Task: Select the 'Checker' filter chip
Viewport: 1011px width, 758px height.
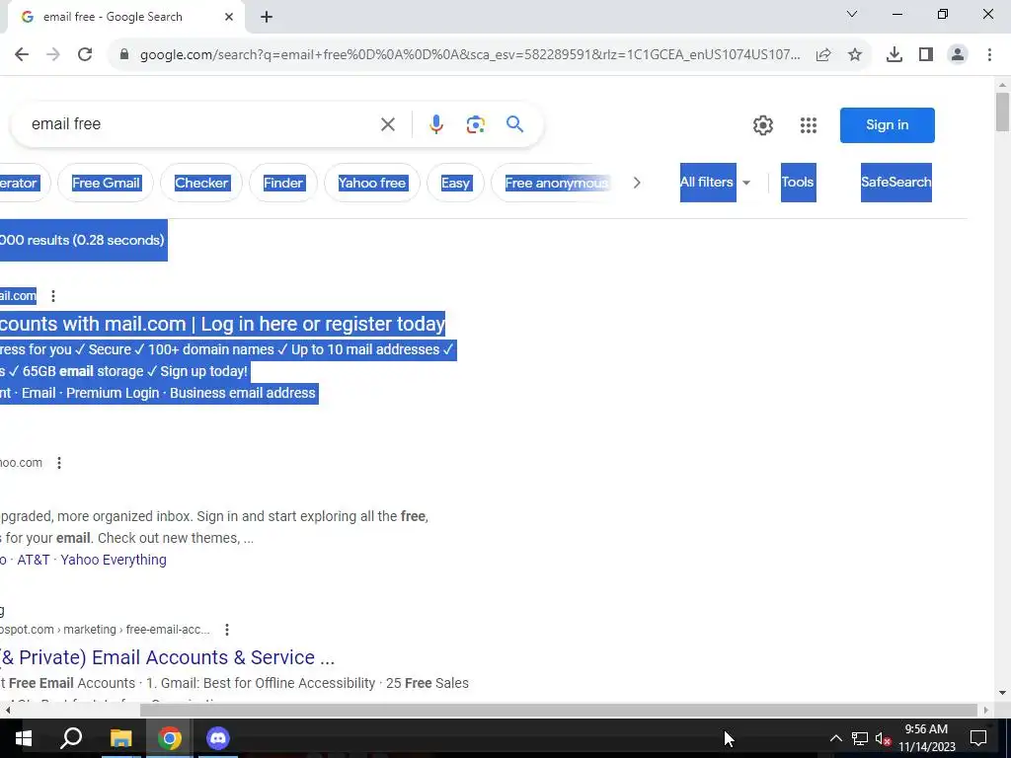Action: [201, 183]
